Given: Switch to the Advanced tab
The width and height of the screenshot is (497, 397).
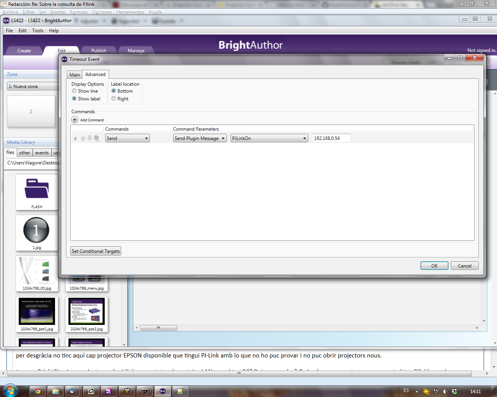Looking at the screenshot, I should click(x=95, y=74).
